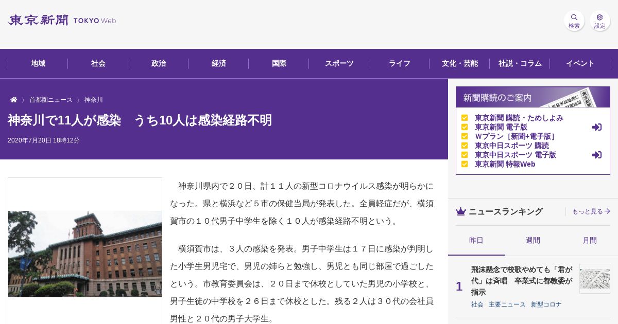Open 国際 navigation menu
Viewport: 618px width, 324px height.
pos(279,64)
